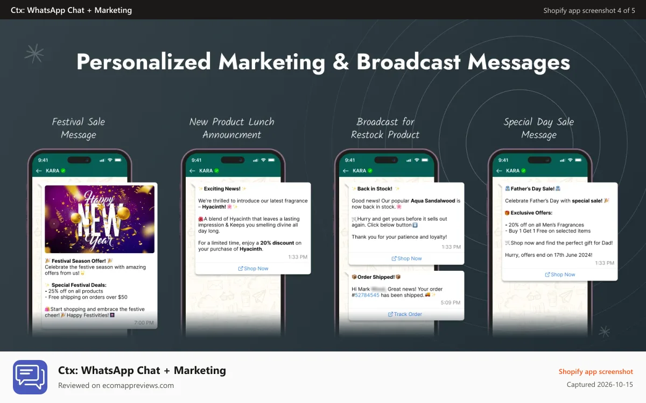Click the 'Special Festival Deals:' line
Screen dimensions: 646x403
click(x=76, y=285)
